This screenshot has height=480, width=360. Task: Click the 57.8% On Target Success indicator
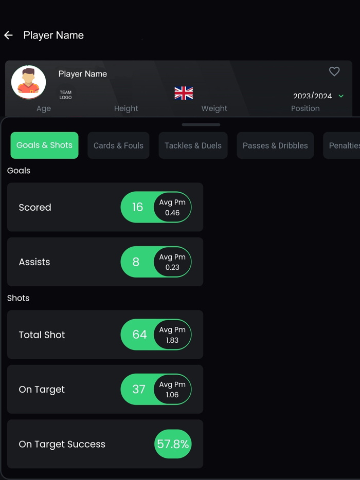173,444
